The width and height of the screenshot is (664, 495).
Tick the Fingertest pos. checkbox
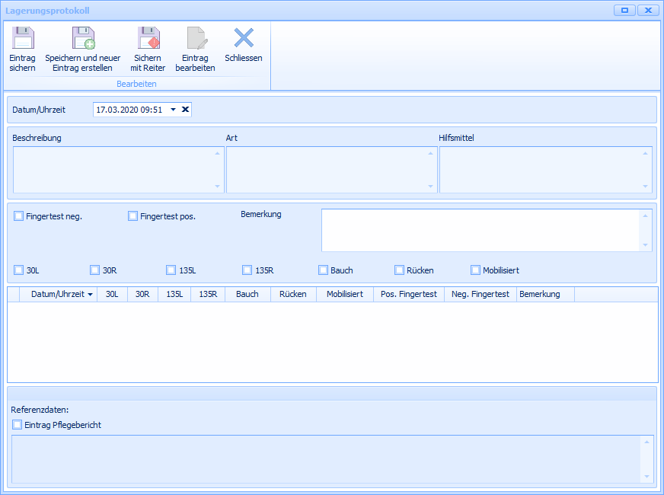132,216
